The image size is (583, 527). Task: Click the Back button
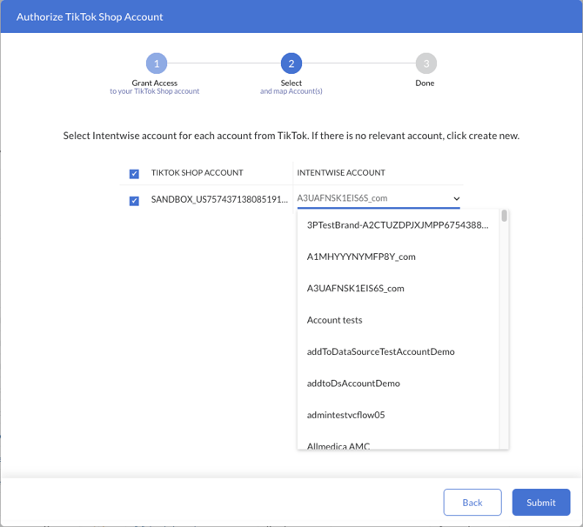(x=472, y=502)
